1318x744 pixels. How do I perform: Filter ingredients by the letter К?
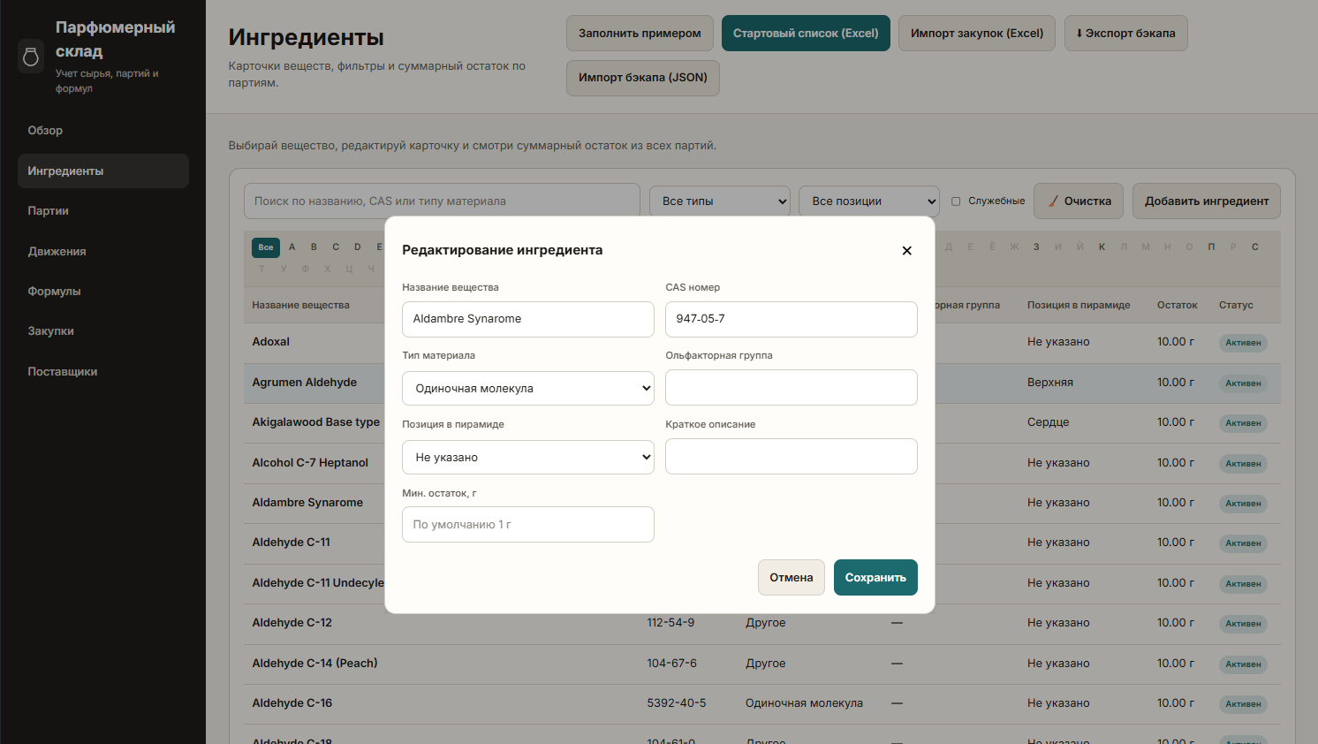point(1102,247)
